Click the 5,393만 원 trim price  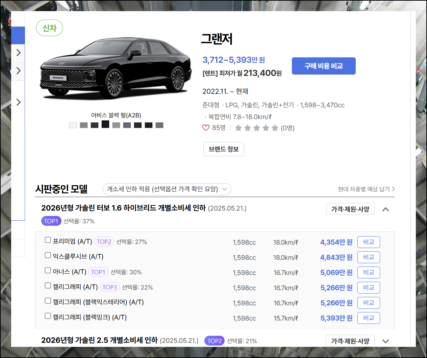pyautogui.click(x=336, y=318)
